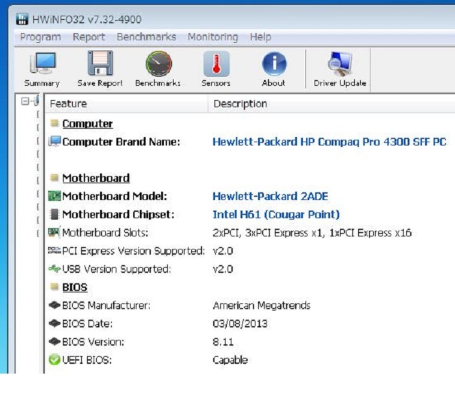The image size is (455, 395).
Task: Open Driver Update toolbar icon
Action: [339, 65]
